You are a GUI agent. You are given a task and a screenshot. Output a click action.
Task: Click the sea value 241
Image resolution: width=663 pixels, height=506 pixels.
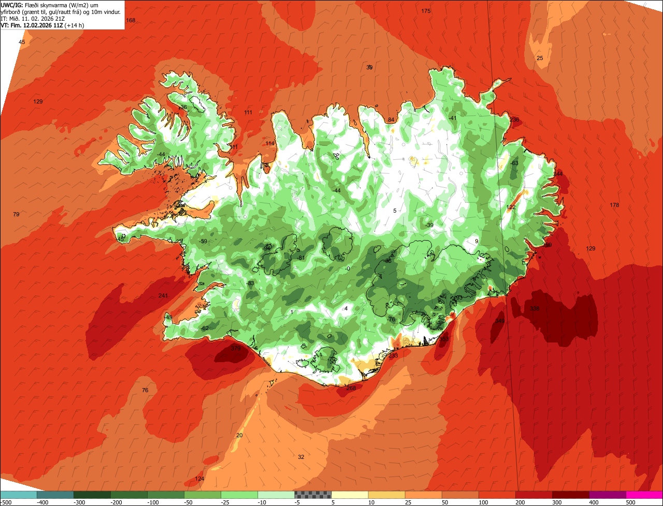tap(163, 295)
